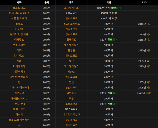Select the 150억 원 cost cell
Image resolution: width=158 pixels, height=128 pixels.
tap(109, 109)
